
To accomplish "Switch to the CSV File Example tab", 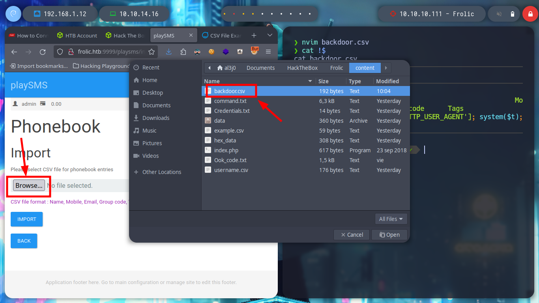I will point(222,36).
